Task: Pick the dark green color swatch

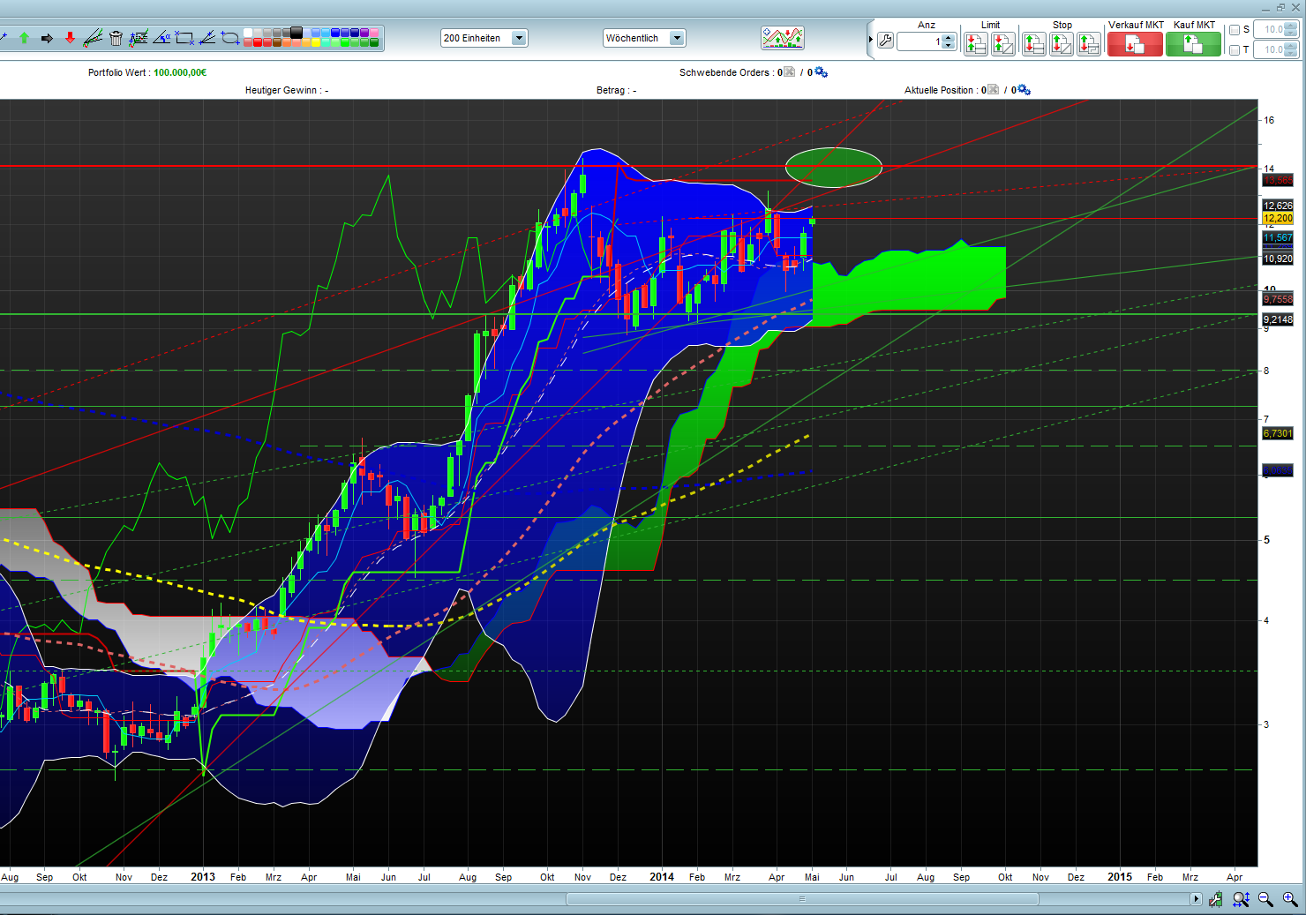Action: click(374, 42)
